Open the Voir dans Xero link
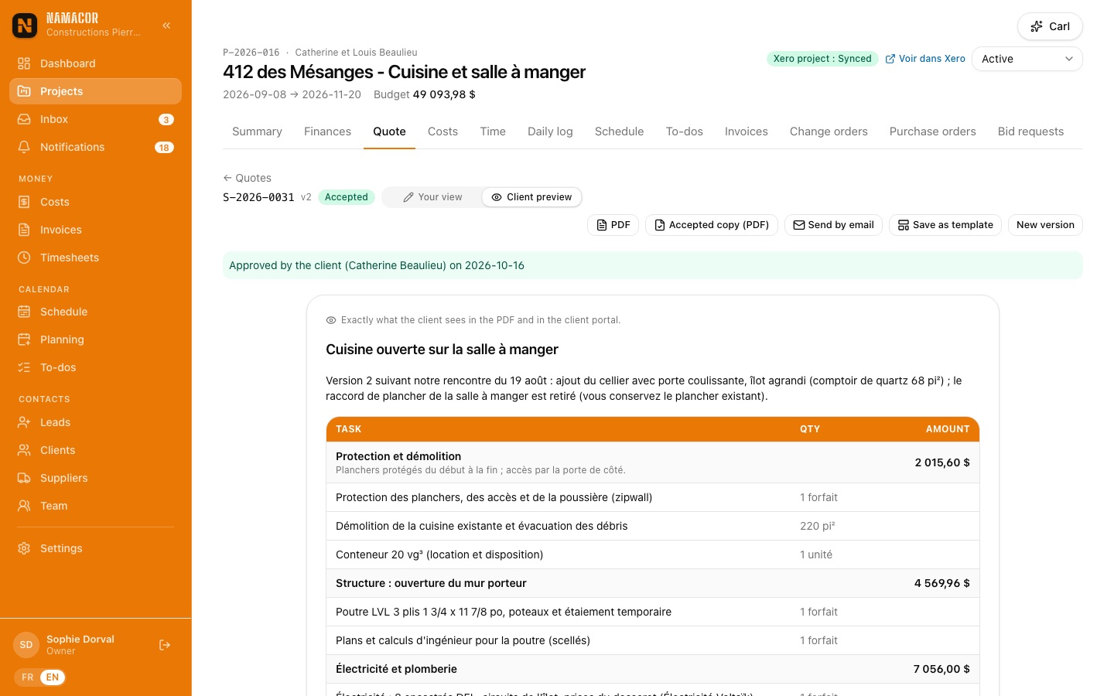Screen dimensions: 1114x696 (x=925, y=59)
